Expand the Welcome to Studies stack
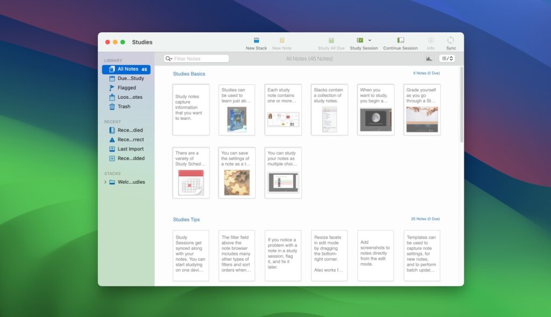 (x=106, y=182)
